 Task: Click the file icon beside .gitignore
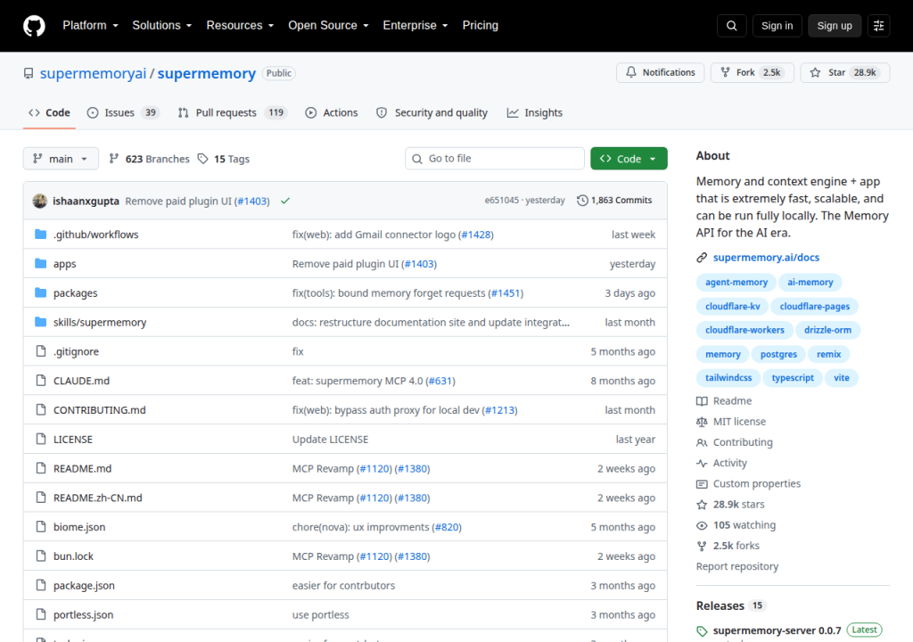[x=41, y=350]
